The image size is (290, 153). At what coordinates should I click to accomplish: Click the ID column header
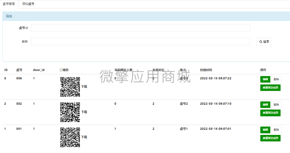[x=6, y=70]
